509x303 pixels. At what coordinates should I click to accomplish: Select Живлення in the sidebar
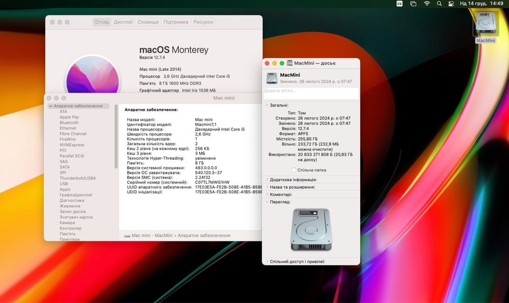pos(70,206)
